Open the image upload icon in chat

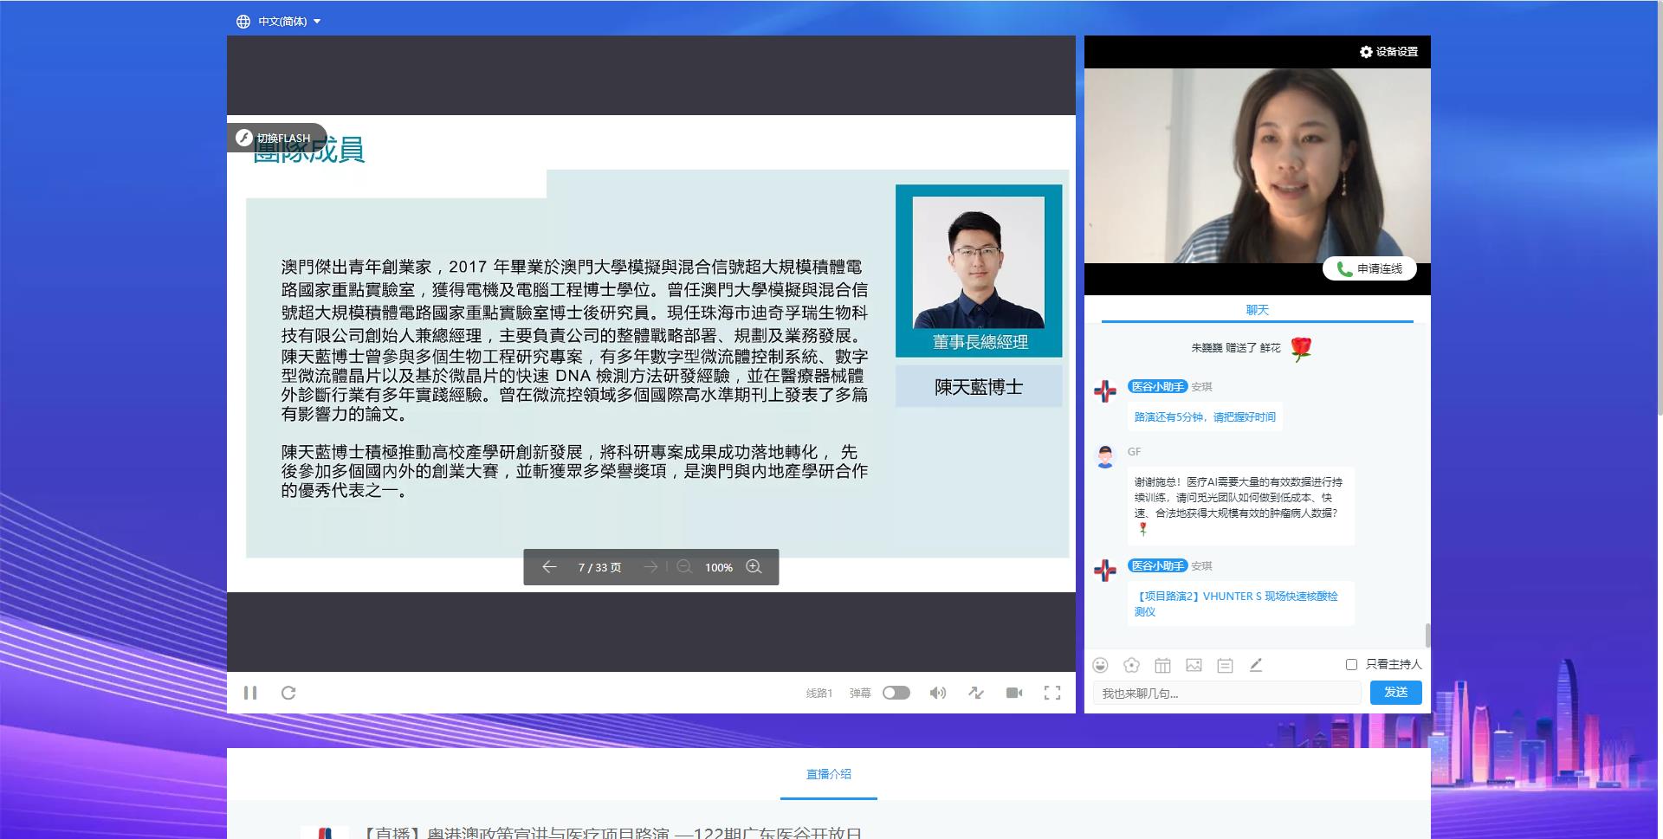1194,665
